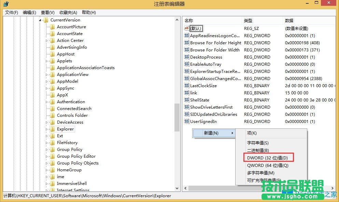Viewport: 339px width, 202px height.
Task: Click the binary icon beside LastClockSize
Action: [186, 86]
